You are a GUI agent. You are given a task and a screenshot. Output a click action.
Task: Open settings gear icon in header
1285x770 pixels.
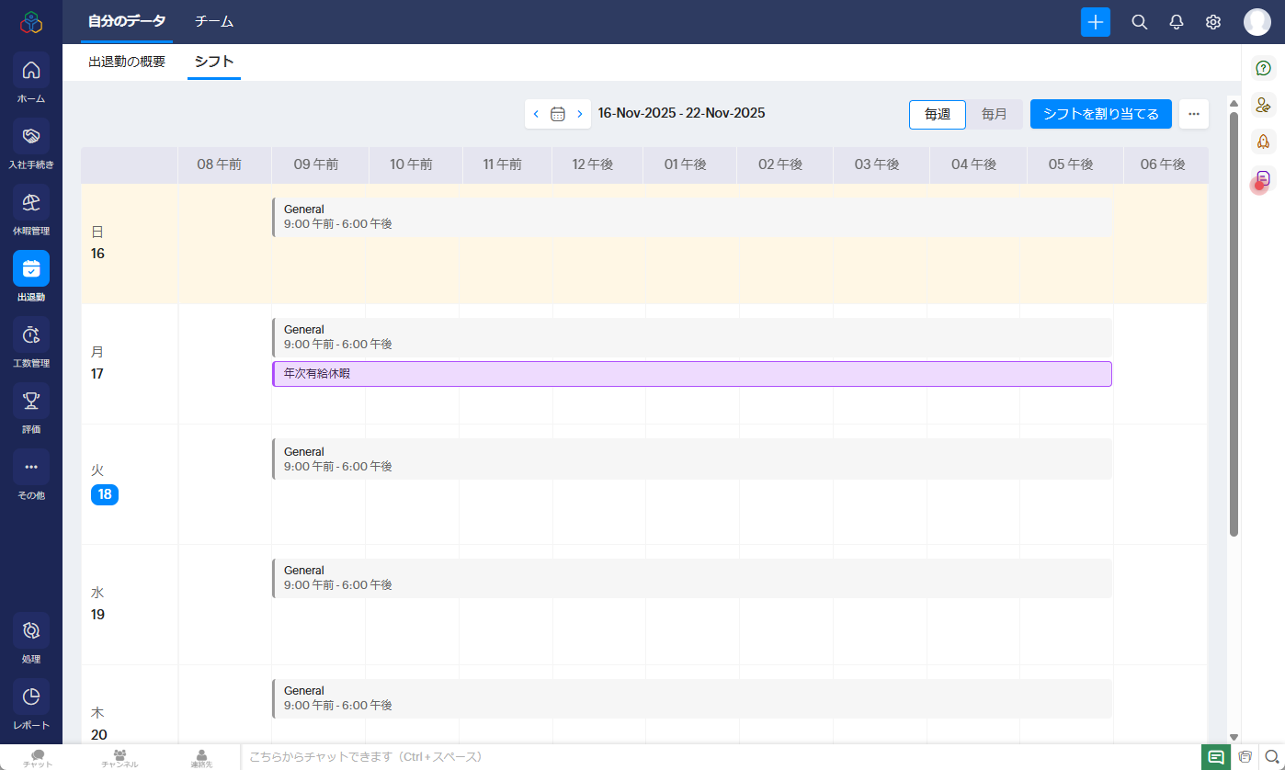pos(1212,22)
